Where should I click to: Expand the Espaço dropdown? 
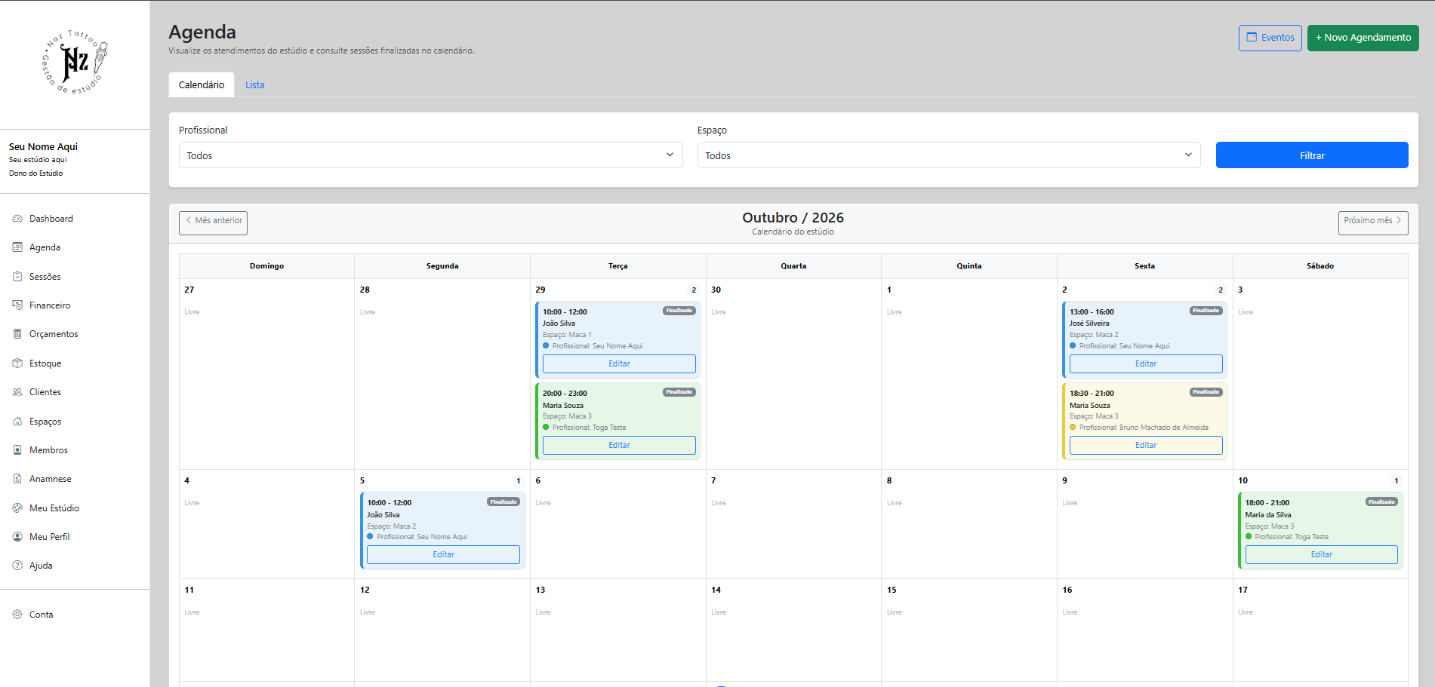[x=949, y=155]
